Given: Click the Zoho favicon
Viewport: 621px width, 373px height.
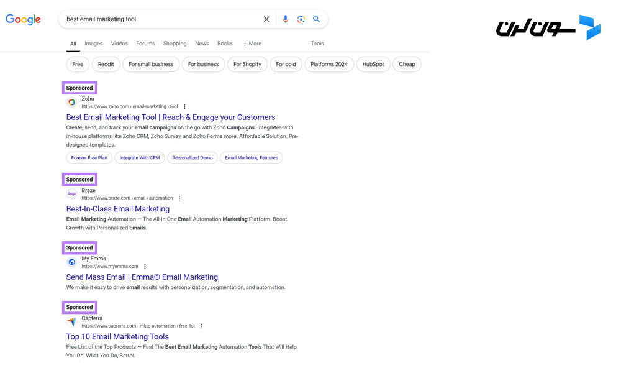Looking at the screenshot, I should pyautogui.click(x=71, y=103).
